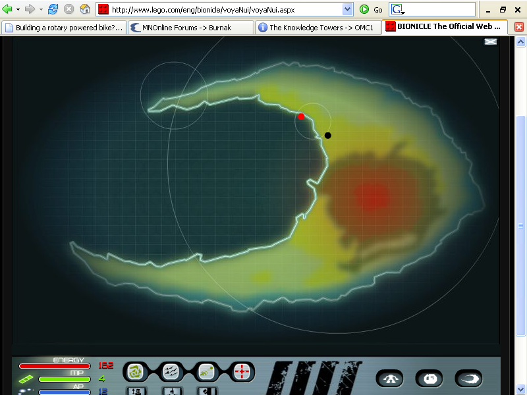Click the red energy value 162
Screen dimensions: 527x395
(106, 365)
